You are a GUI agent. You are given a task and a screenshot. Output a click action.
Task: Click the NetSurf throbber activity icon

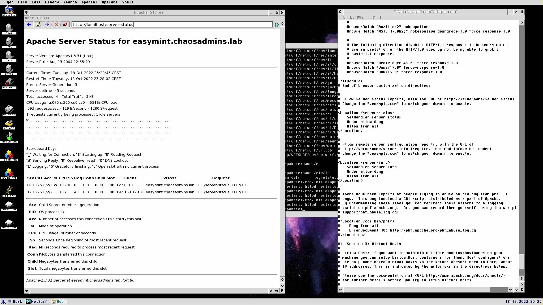pos(277,25)
